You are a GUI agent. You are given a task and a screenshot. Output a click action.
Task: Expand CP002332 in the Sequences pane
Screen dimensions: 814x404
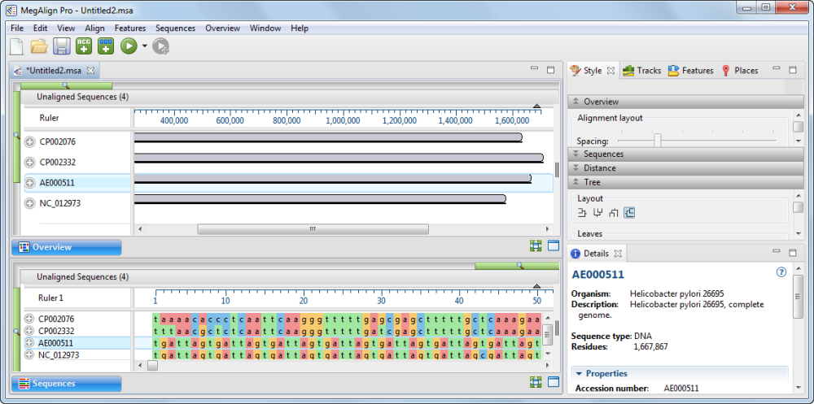[x=29, y=331]
